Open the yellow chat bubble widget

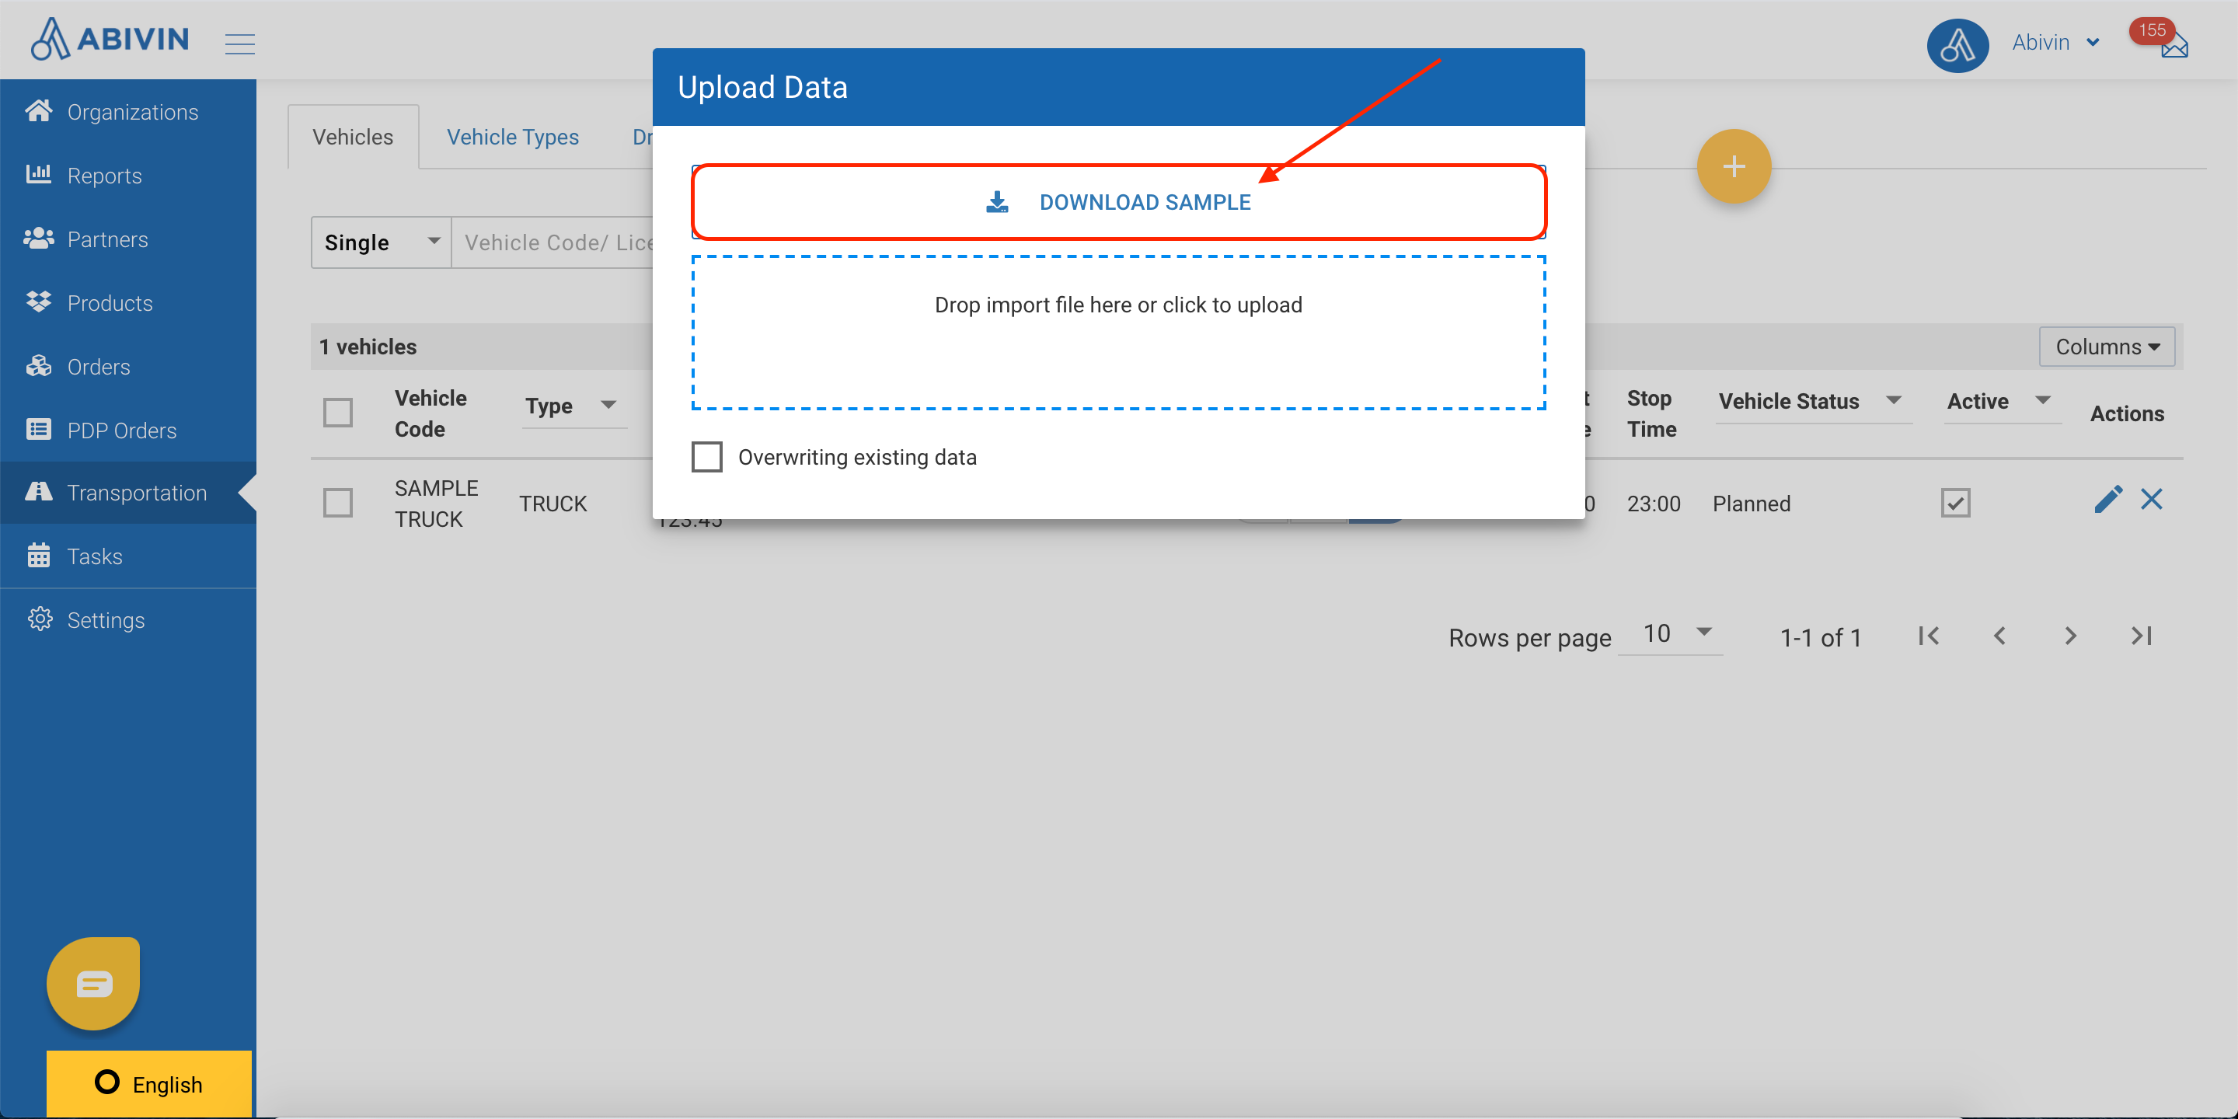point(94,984)
